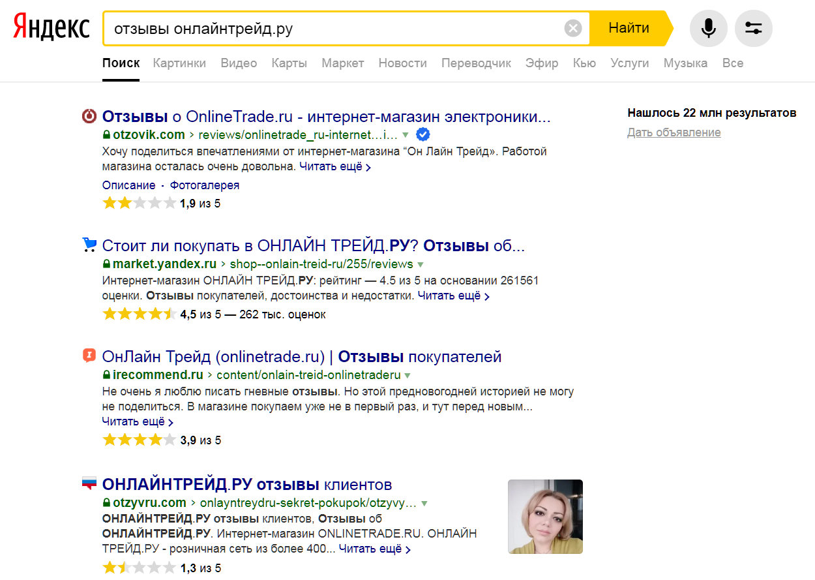
Task: Click the Yandex Market cart favicon
Action: 89,245
